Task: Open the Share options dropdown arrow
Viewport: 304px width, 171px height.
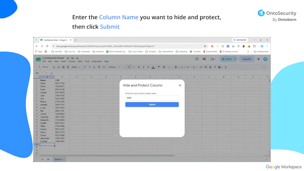Action: (235, 59)
